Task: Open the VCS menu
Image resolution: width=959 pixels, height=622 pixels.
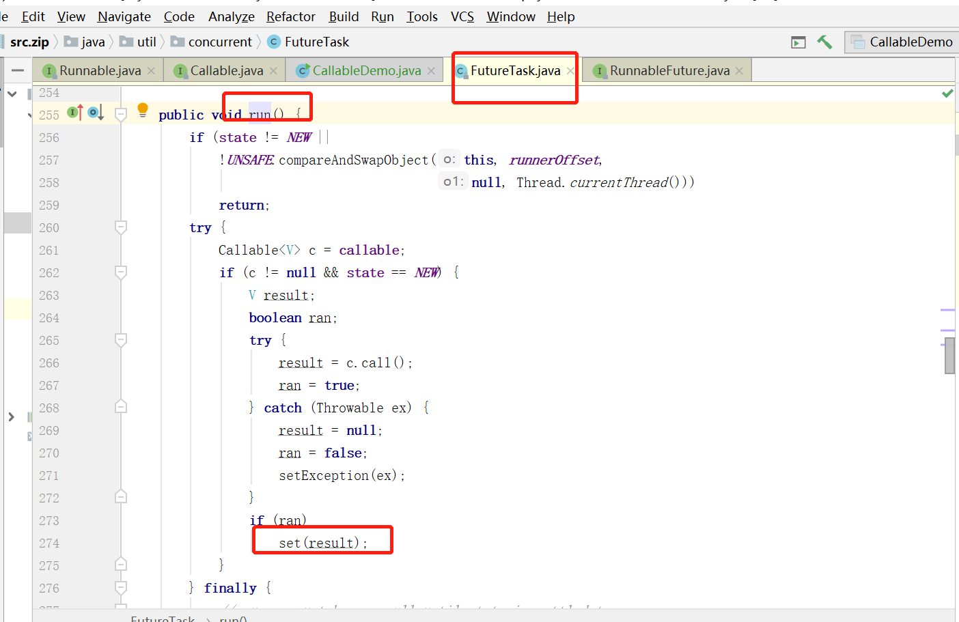Action: 462,16
